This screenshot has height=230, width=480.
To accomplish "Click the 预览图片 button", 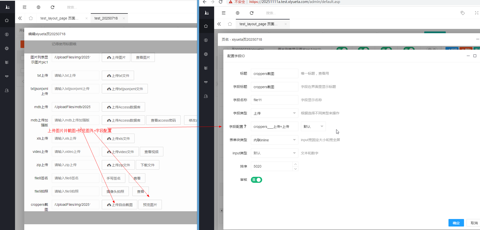I will pos(150,204).
